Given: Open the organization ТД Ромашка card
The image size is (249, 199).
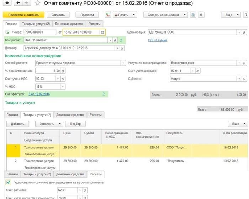Looking at the screenshot, I should tap(244, 32).
